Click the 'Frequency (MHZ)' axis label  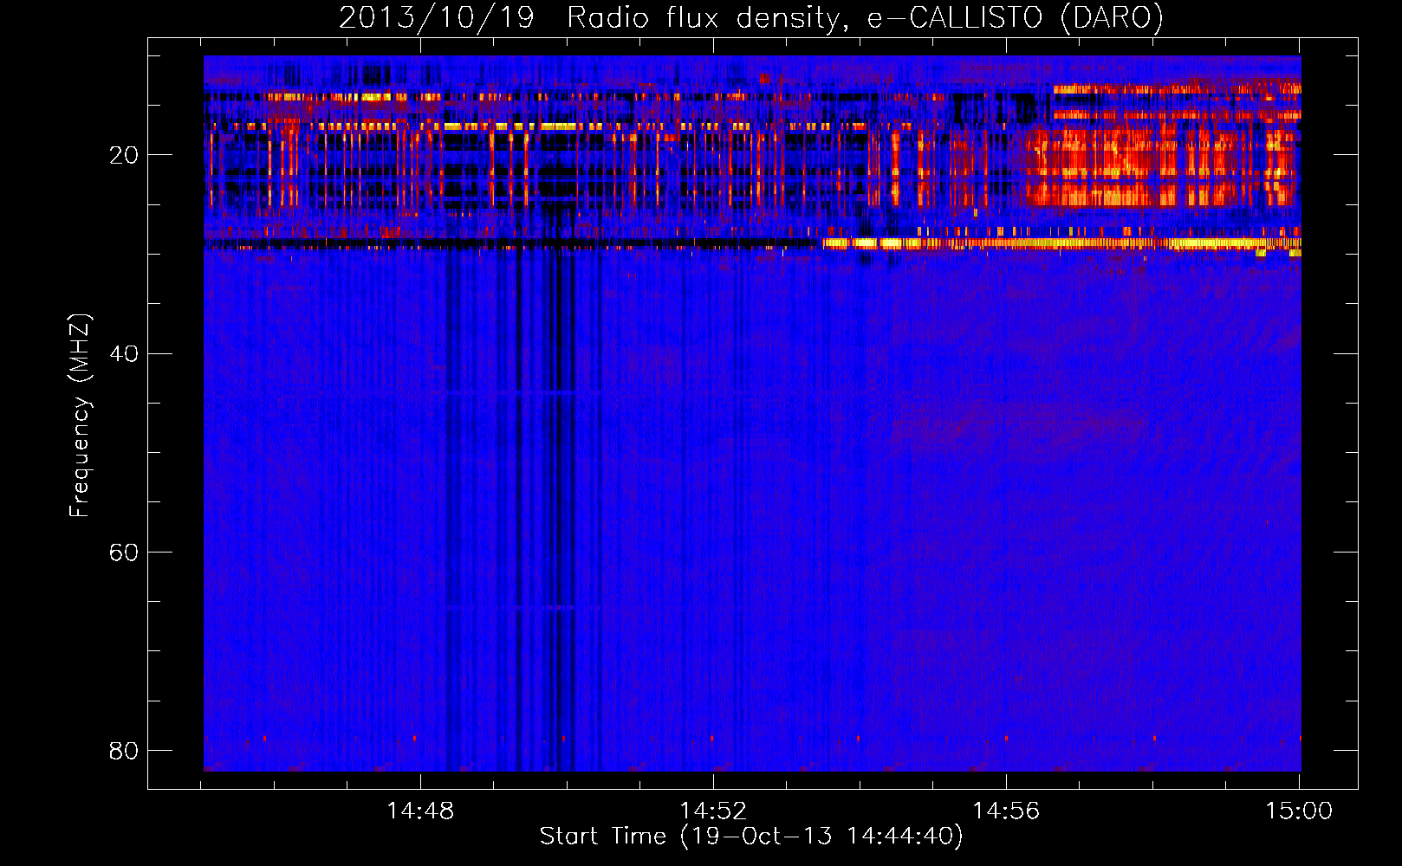click(80, 416)
